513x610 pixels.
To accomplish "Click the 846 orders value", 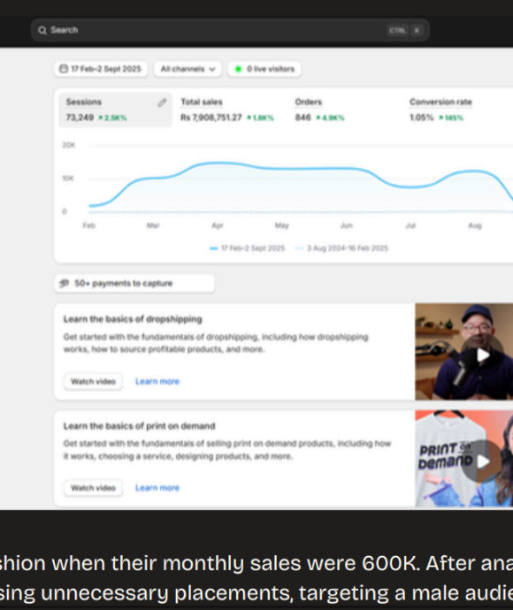I will [302, 118].
